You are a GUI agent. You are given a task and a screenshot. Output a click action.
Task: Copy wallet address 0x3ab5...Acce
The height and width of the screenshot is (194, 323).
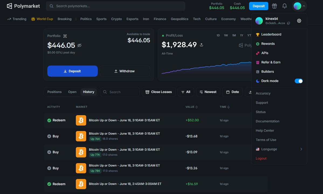(289, 23)
